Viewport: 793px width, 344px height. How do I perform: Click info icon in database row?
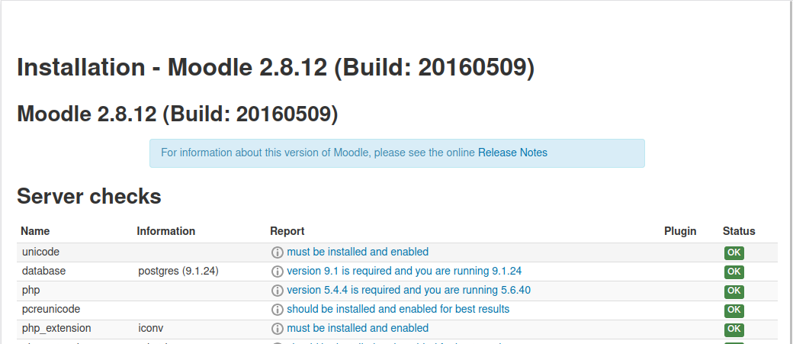pyautogui.click(x=277, y=272)
